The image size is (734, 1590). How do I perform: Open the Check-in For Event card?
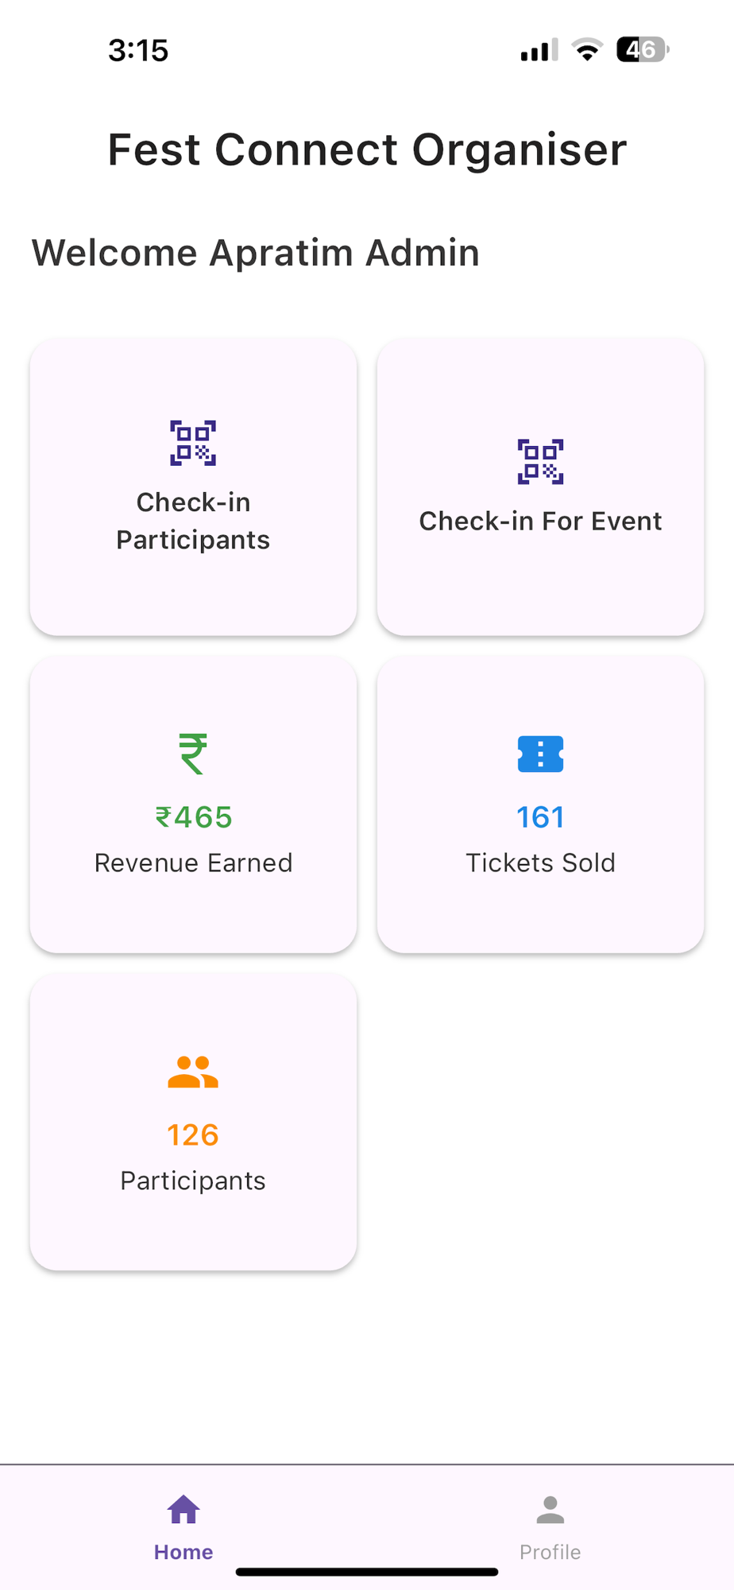[x=540, y=487]
